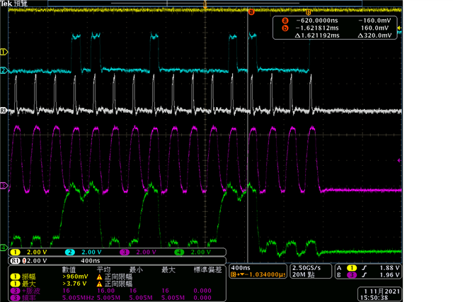Click cursor a marker atop the vertical cursor line
This screenshot has height=302, width=453.
pyautogui.click(x=251, y=12)
